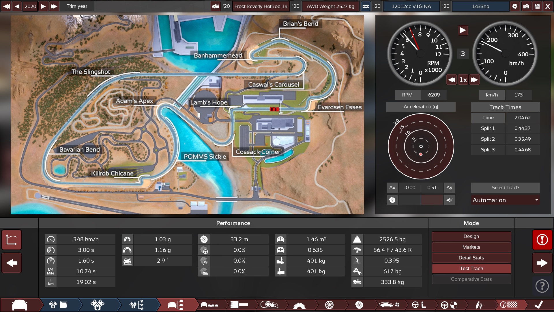
Task: Toggle the icon right of Ay
Action: coord(449,200)
